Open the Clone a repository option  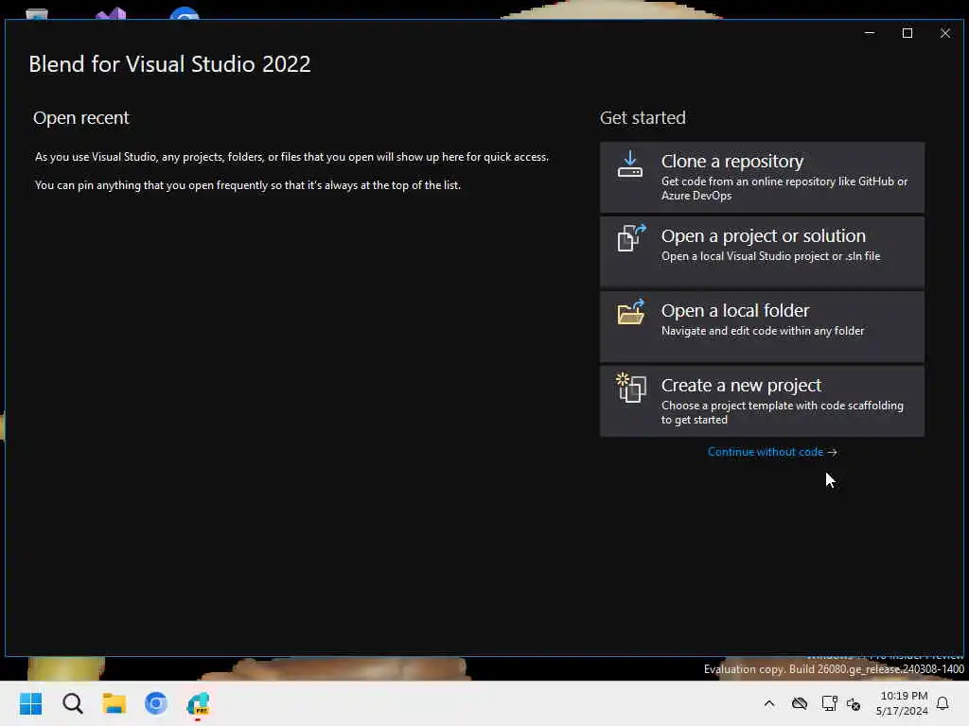click(762, 177)
